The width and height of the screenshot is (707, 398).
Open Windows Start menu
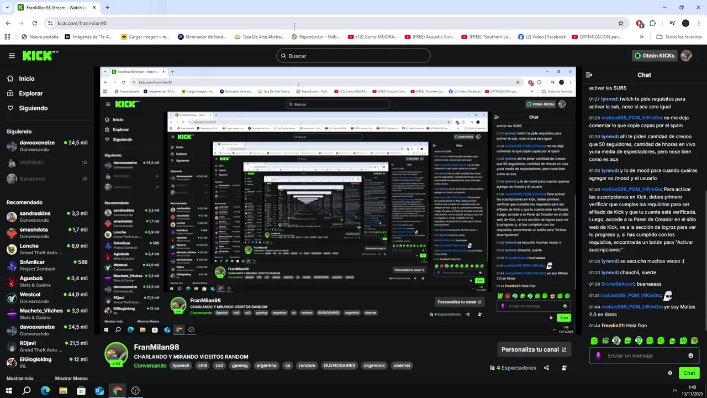(9, 391)
